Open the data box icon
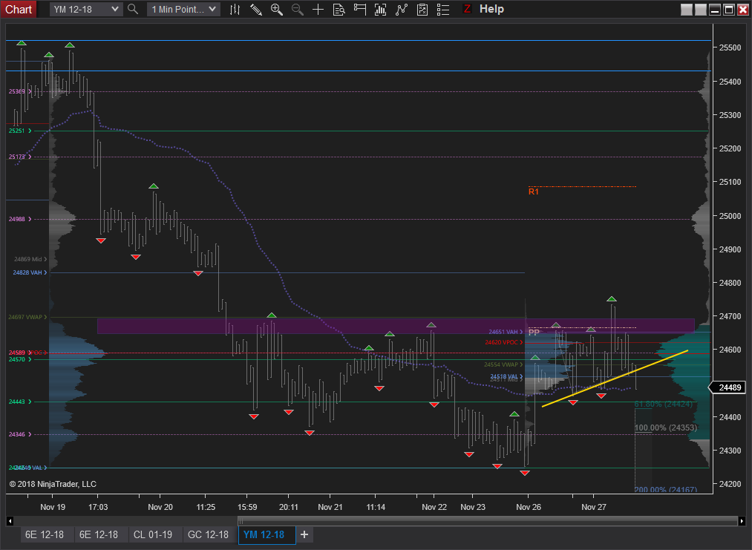 point(339,9)
